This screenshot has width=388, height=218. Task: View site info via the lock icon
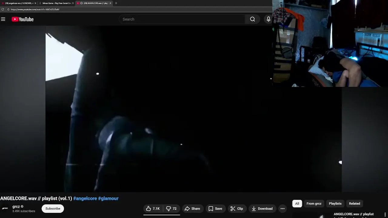(x=8, y=9)
